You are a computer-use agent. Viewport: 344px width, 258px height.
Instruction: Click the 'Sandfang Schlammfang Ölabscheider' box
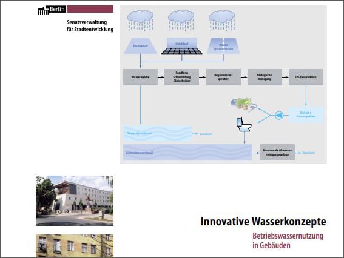point(181,77)
